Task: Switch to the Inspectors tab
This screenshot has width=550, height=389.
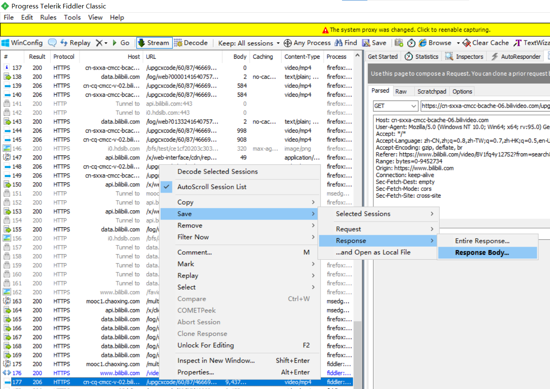Action: pos(465,57)
